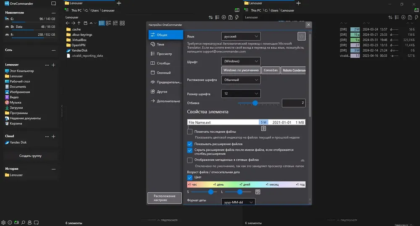
Task: Click the reset slider icon next to L
Action: (x=258, y=192)
